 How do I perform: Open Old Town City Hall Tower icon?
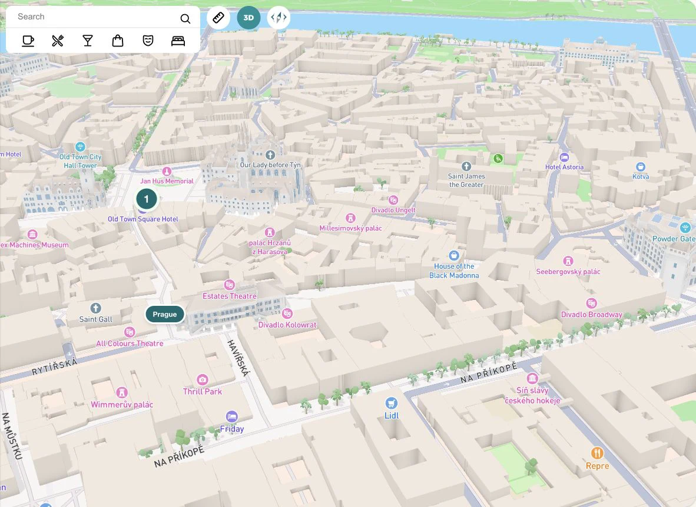point(80,146)
